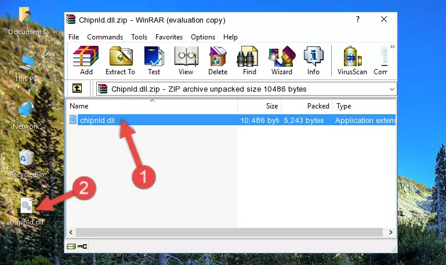Select the Recycle Bin desktop icon
Screen dimensions: 446x265
[27, 164]
